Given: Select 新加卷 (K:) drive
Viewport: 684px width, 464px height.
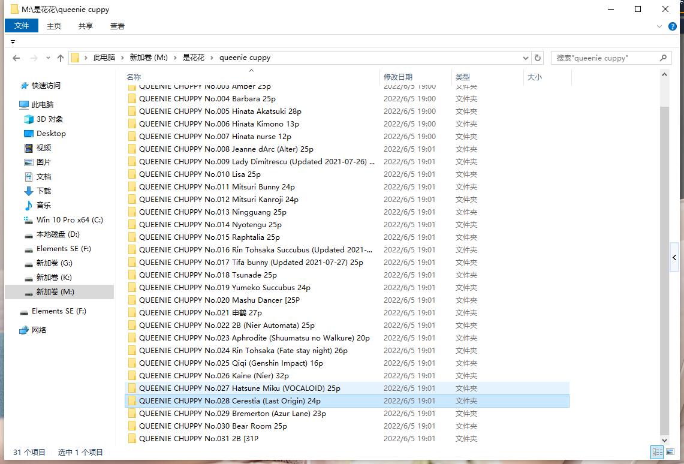Looking at the screenshot, I should [x=48, y=278].
